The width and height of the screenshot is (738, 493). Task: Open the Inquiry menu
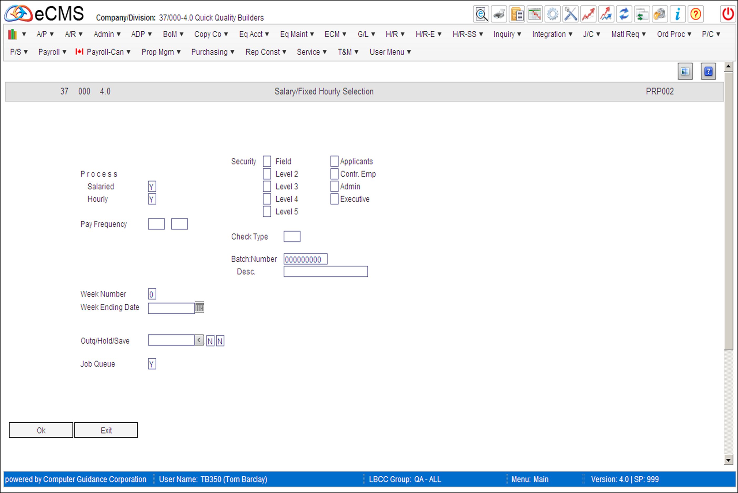pos(506,34)
